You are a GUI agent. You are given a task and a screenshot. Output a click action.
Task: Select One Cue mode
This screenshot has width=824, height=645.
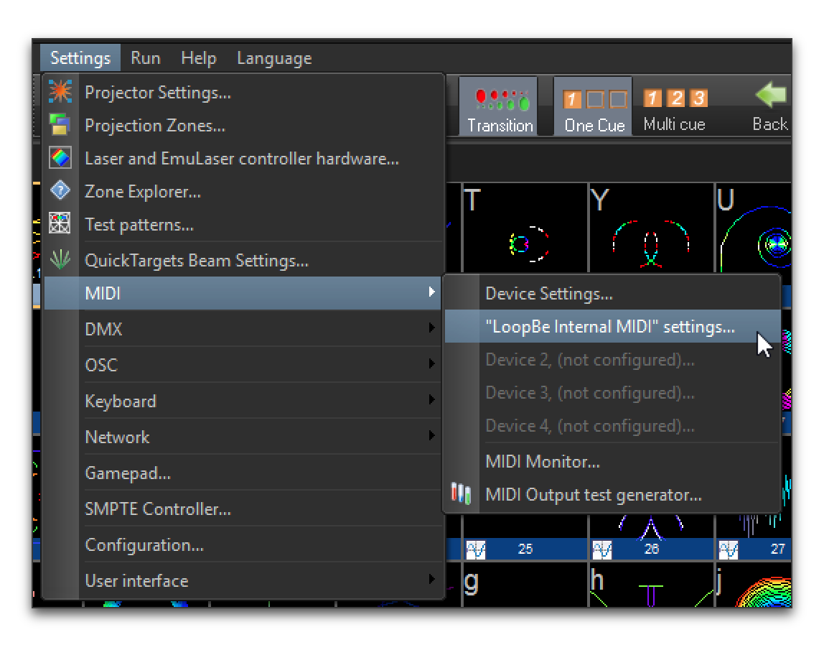click(593, 107)
